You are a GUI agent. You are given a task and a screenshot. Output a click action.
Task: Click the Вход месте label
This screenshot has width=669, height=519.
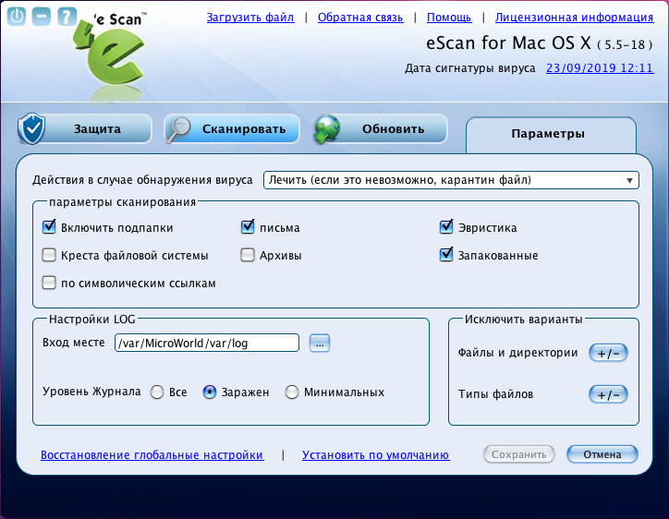pyautogui.click(x=73, y=343)
